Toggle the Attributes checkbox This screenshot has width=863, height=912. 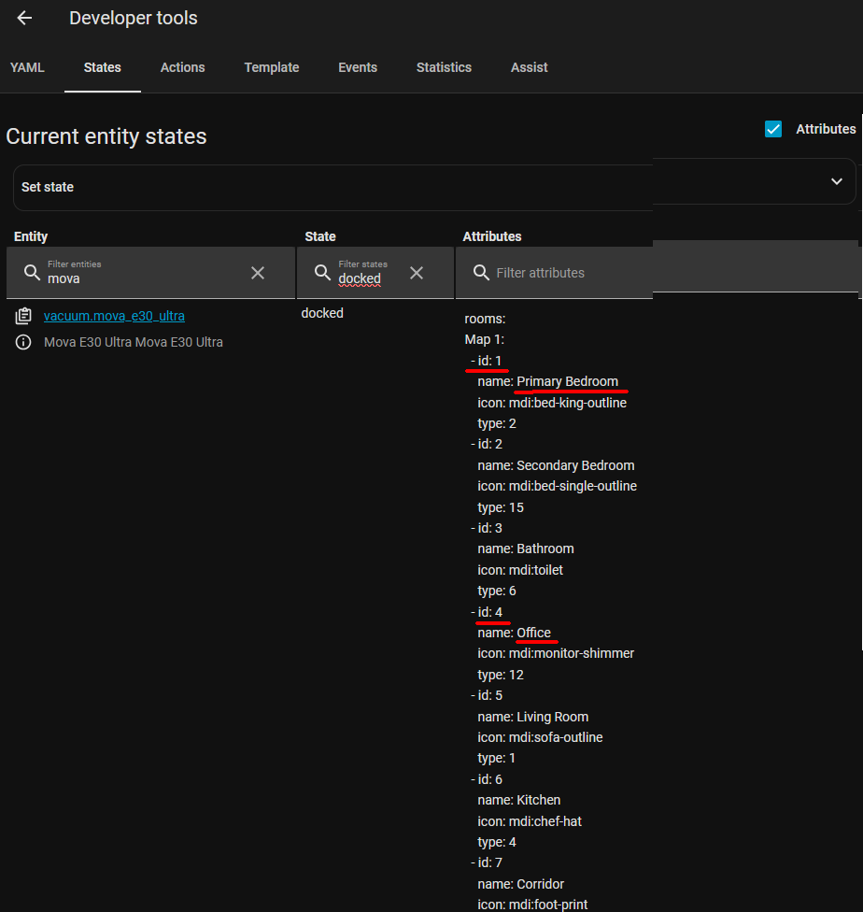point(773,129)
